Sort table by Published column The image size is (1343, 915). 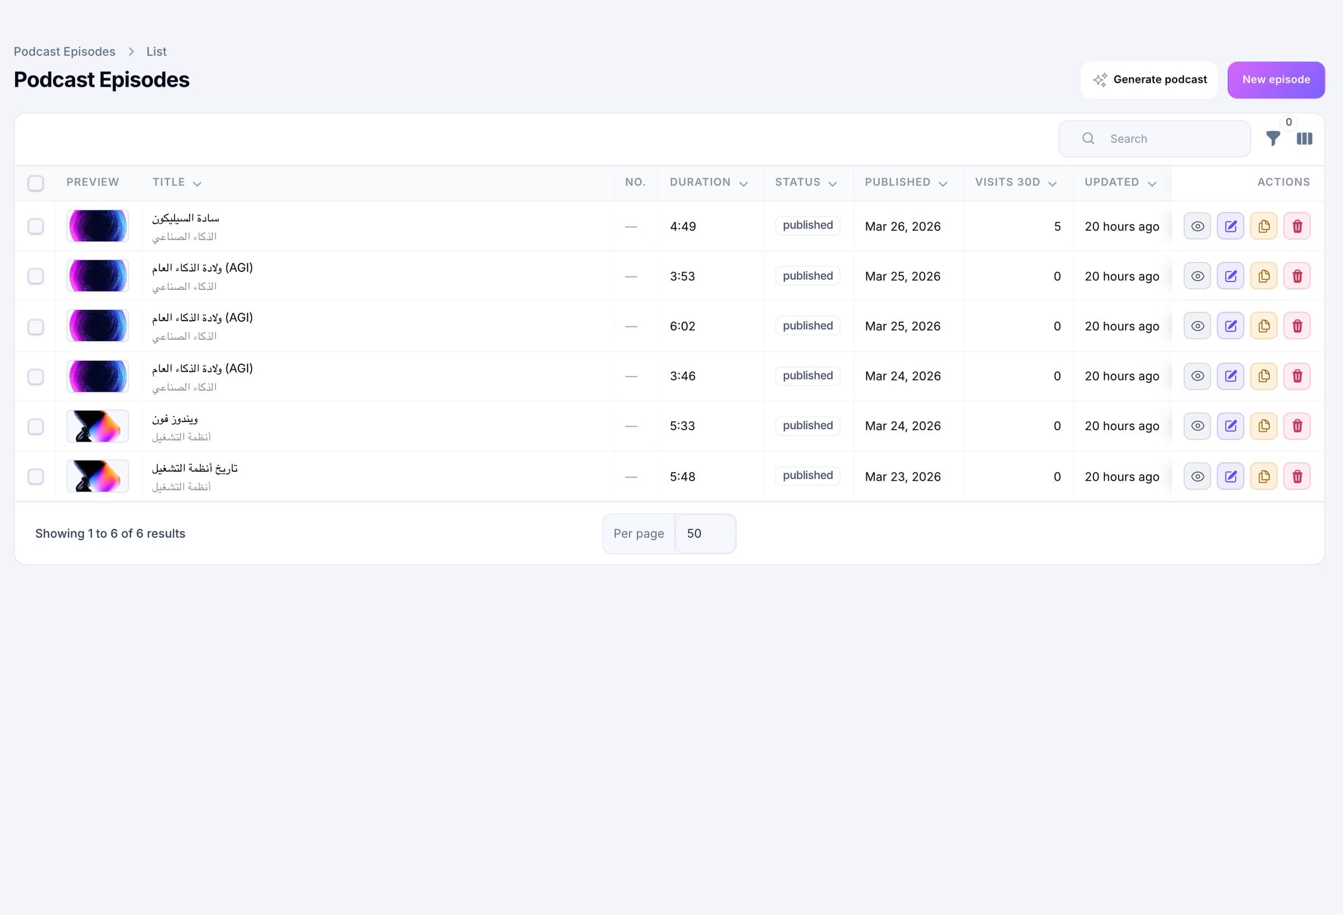coord(905,182)
